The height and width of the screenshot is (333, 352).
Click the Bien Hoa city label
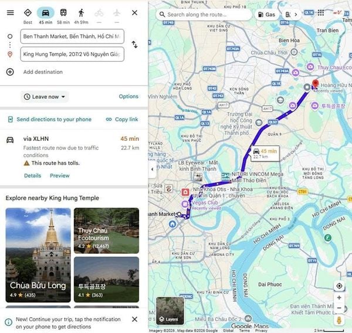pos(289,40)
